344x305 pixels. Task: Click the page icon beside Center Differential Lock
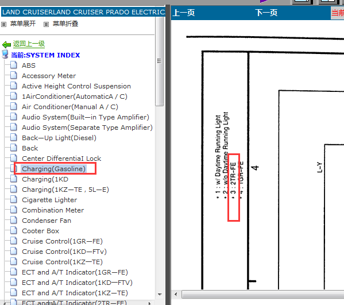[14, 158]
